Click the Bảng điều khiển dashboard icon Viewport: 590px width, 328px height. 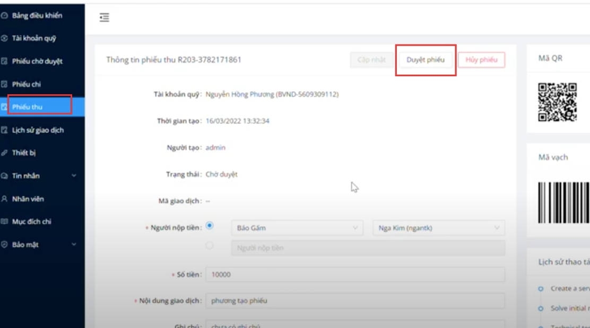[5, 16]
